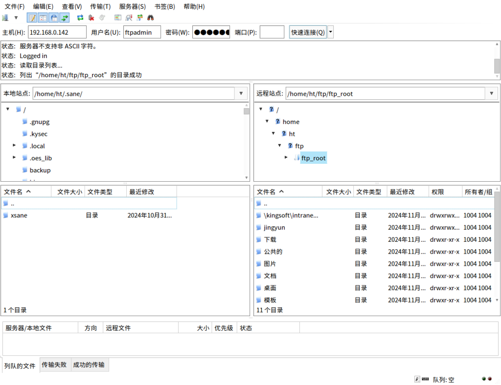Image resolution: width=501 pixels, height=385 pixels.
Task: Collapse the local root / tree node
Action: pyautogui.click(x=8, y=109)
